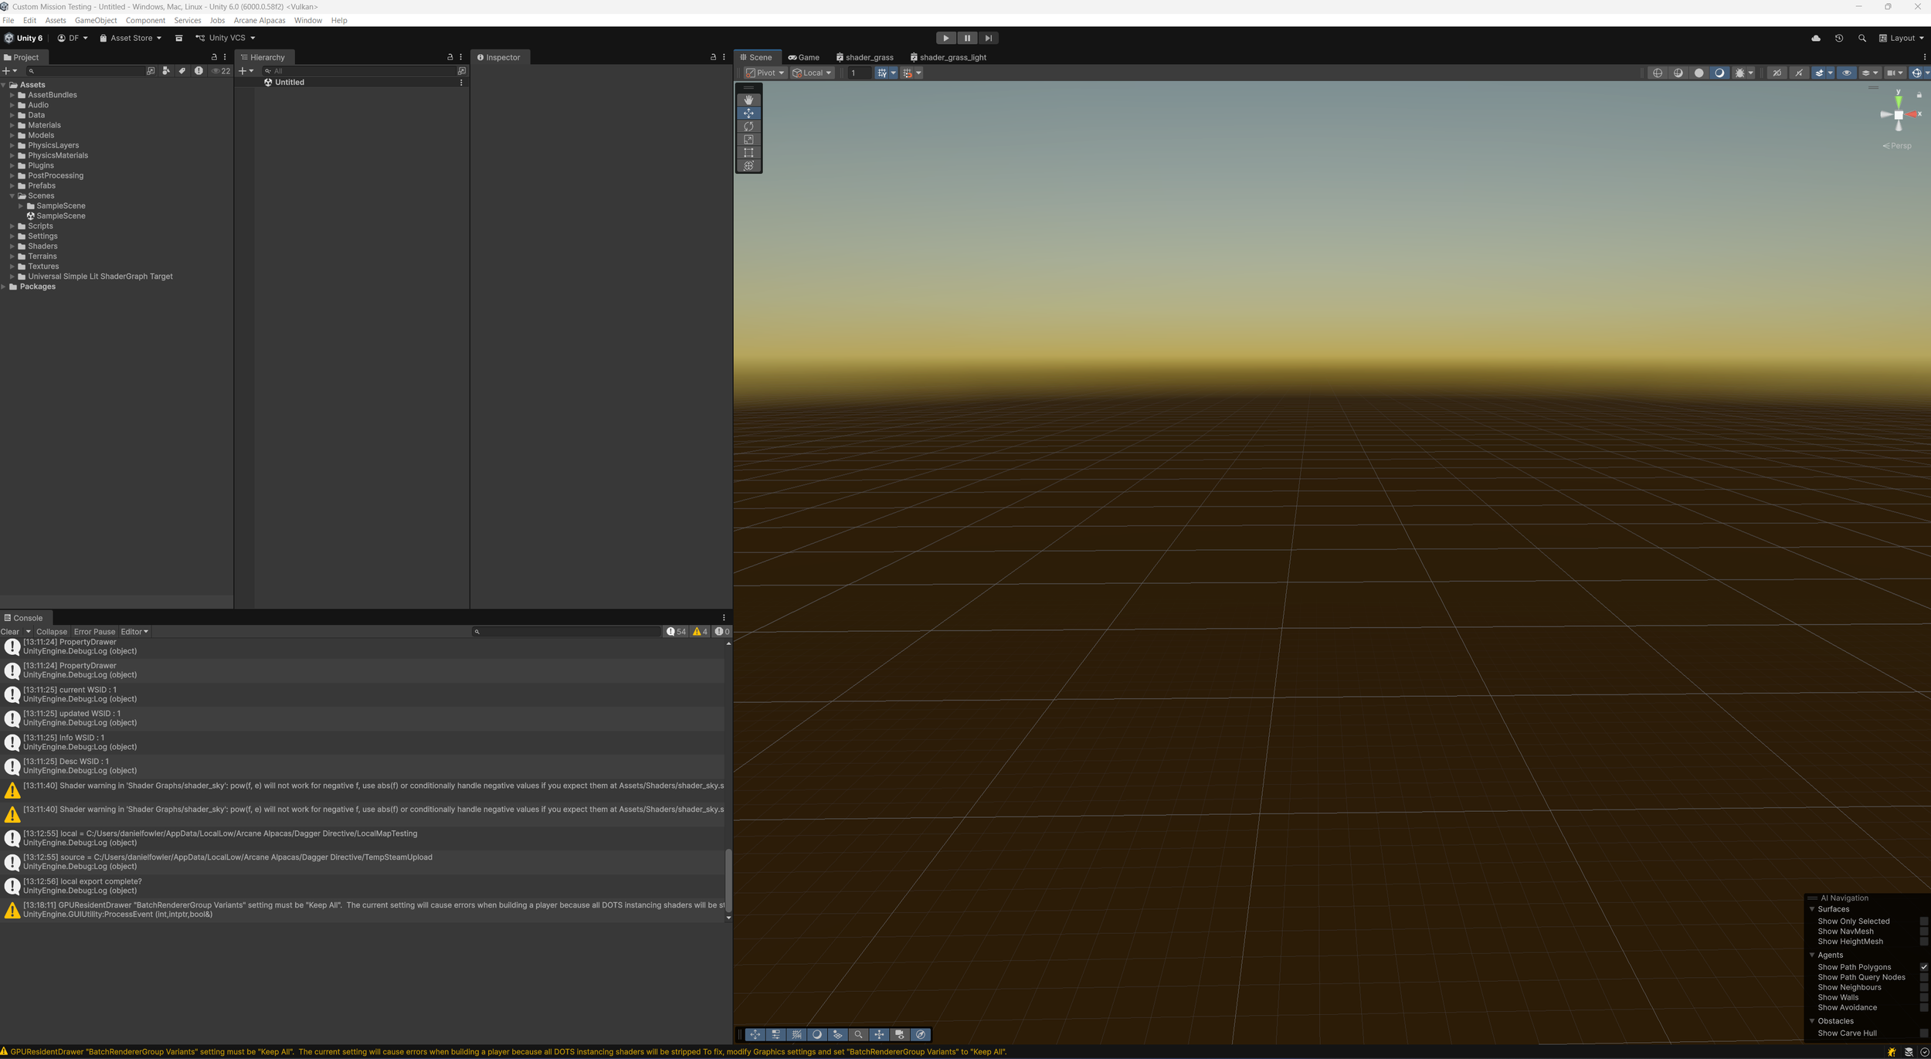Image resolution: width=1931 pixels, height=1059 pixels.
Task: Select the Hand view tool
Action: [x=748, y=100]
